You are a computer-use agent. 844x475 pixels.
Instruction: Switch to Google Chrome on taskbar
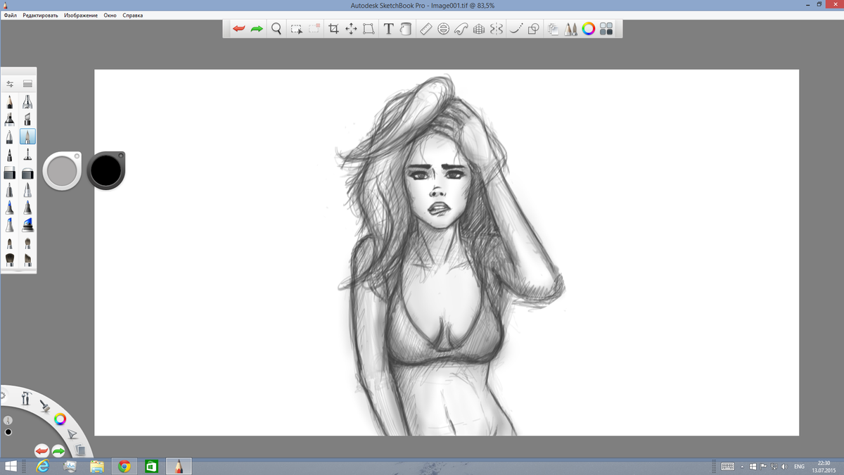124,466
